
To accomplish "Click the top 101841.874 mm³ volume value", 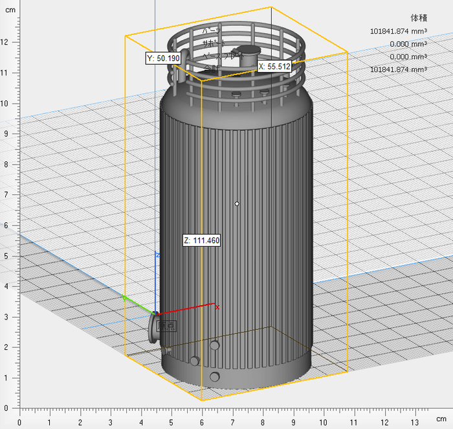I will point(398,31).
